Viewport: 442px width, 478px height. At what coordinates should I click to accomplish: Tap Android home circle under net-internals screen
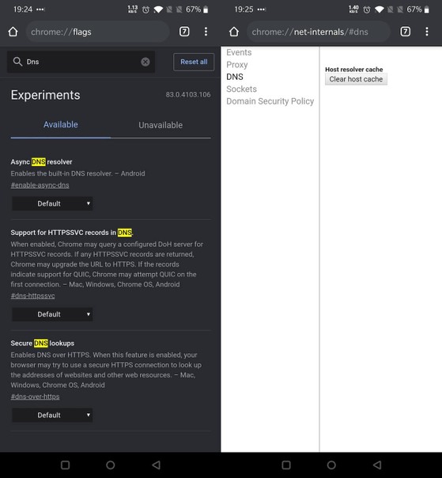coord(331,465)
